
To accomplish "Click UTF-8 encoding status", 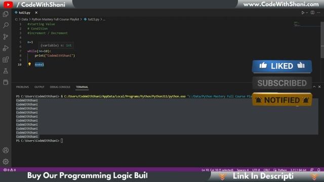I will [256, 170].
